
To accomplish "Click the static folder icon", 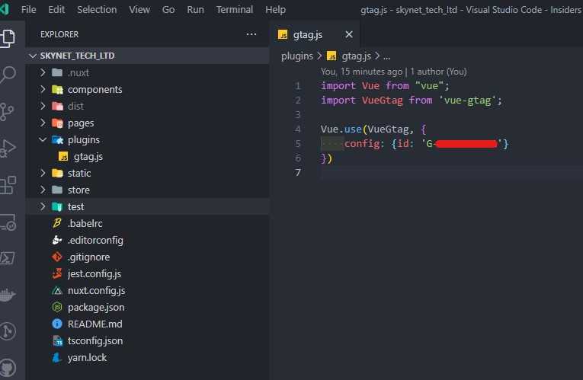I will (57, 173).
